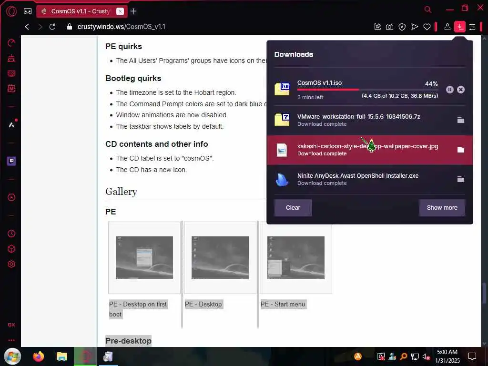Screen dimensions: 488x366
Task: Open the GX Corner gamepad icon
Action: tap(28, 11)
